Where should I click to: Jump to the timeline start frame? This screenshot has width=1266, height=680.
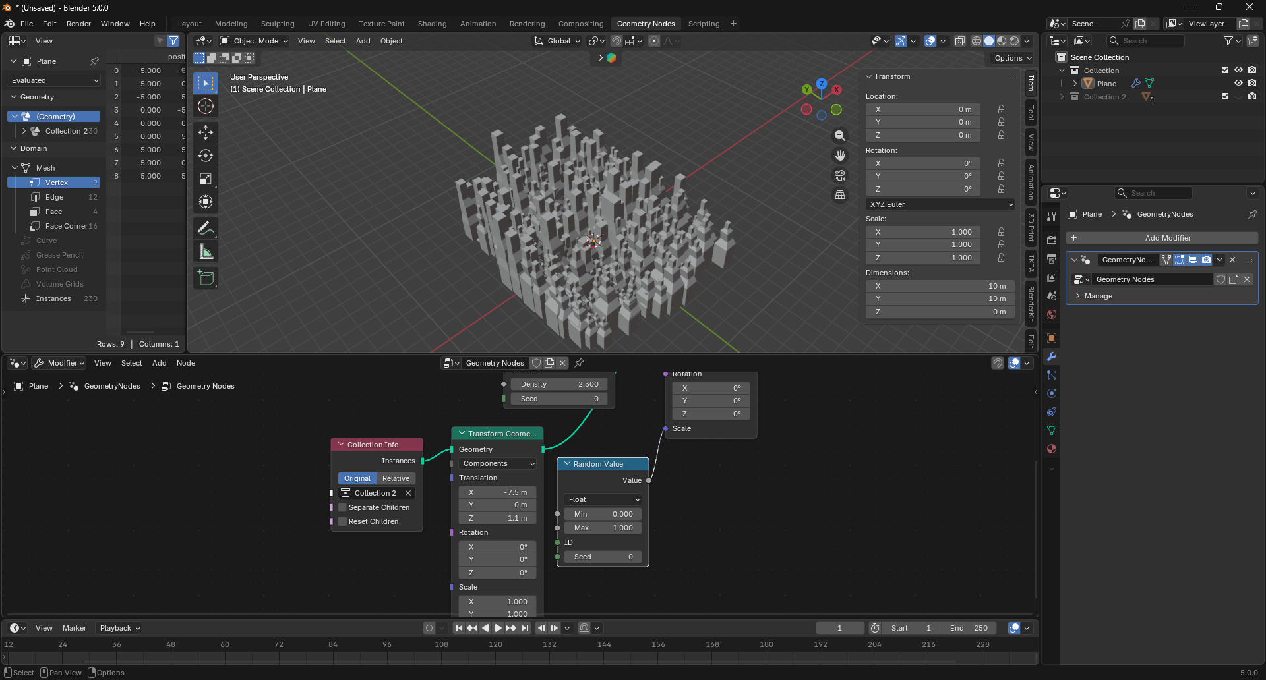pyautogui.click(x=459, y=628)
